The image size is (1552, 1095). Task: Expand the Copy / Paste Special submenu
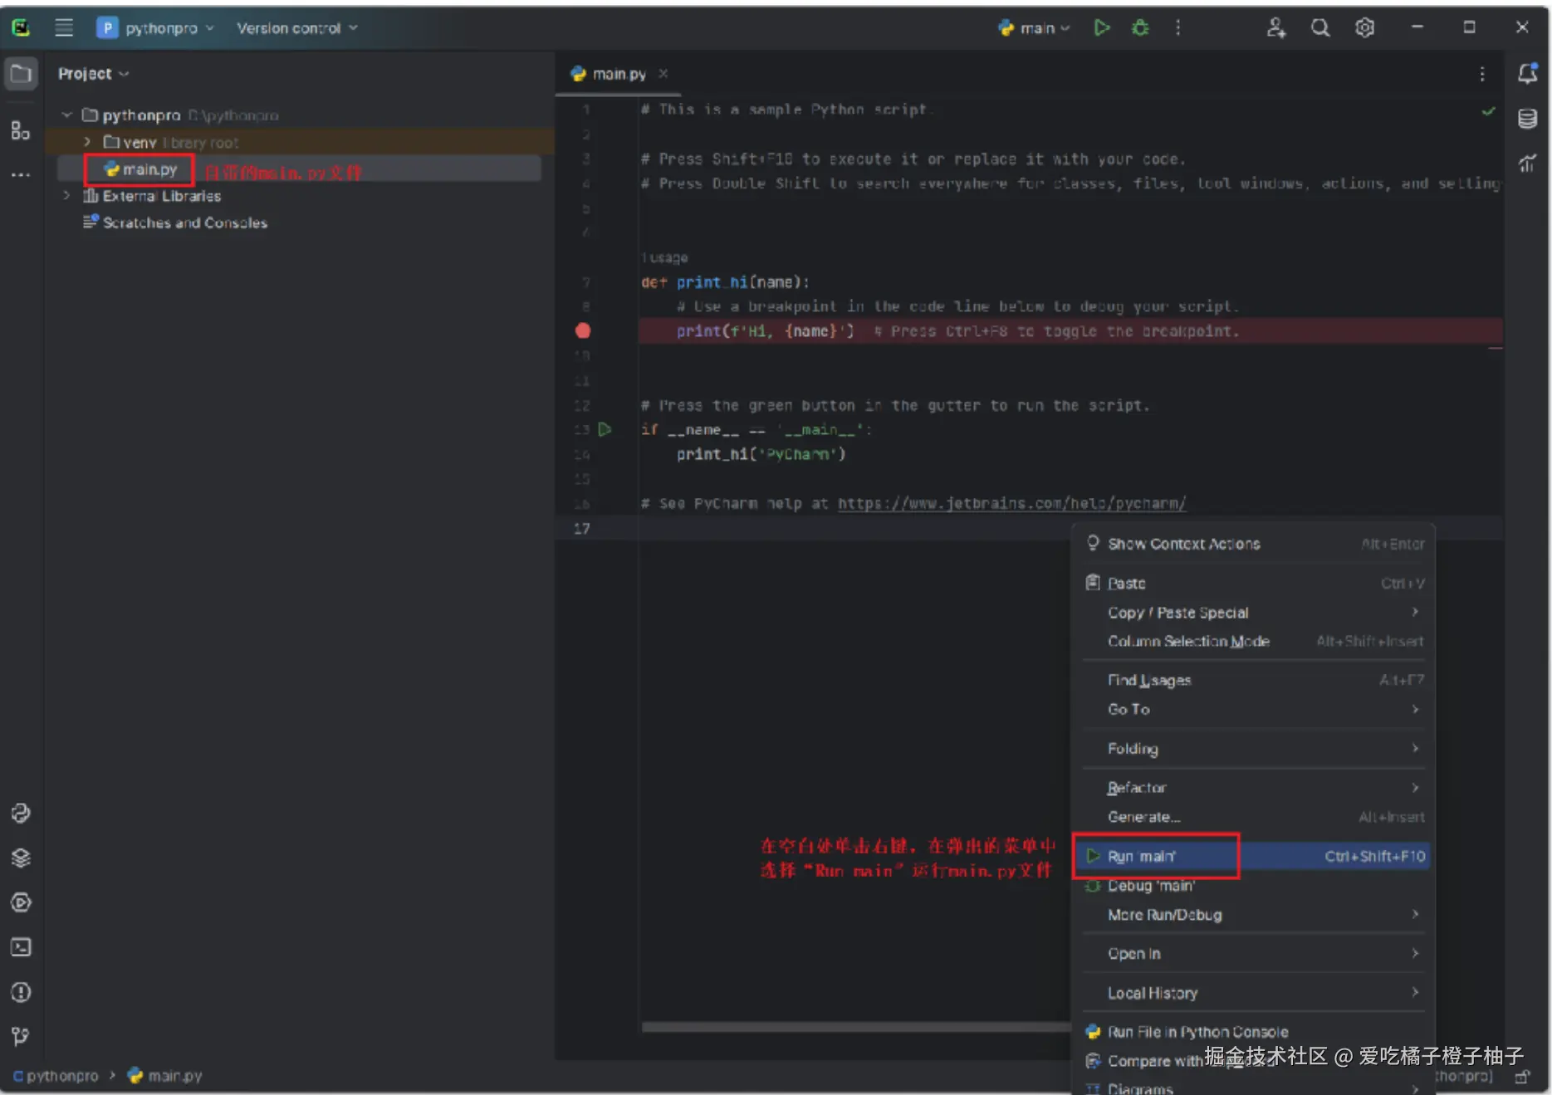tap(1254, 613)
